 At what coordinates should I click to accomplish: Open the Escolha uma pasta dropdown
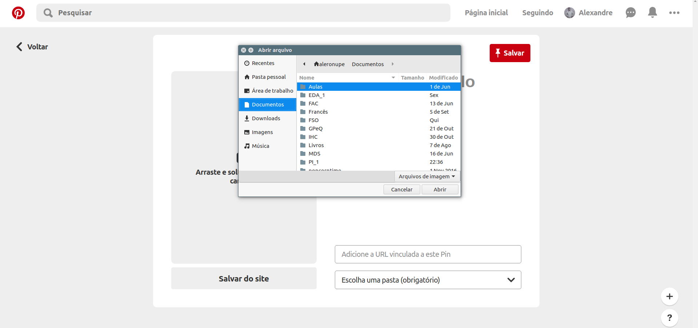click(x=428, y=280)
